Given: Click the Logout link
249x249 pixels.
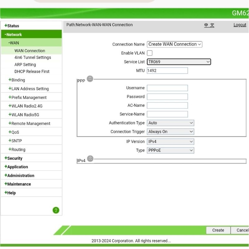Looking at the screenshot, I should (240, 25).
